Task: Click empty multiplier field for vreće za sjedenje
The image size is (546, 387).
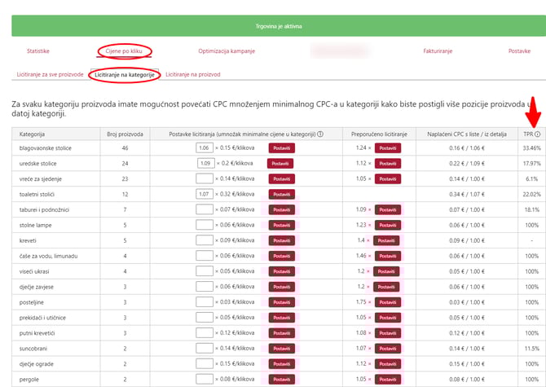Action: point(205,178)
